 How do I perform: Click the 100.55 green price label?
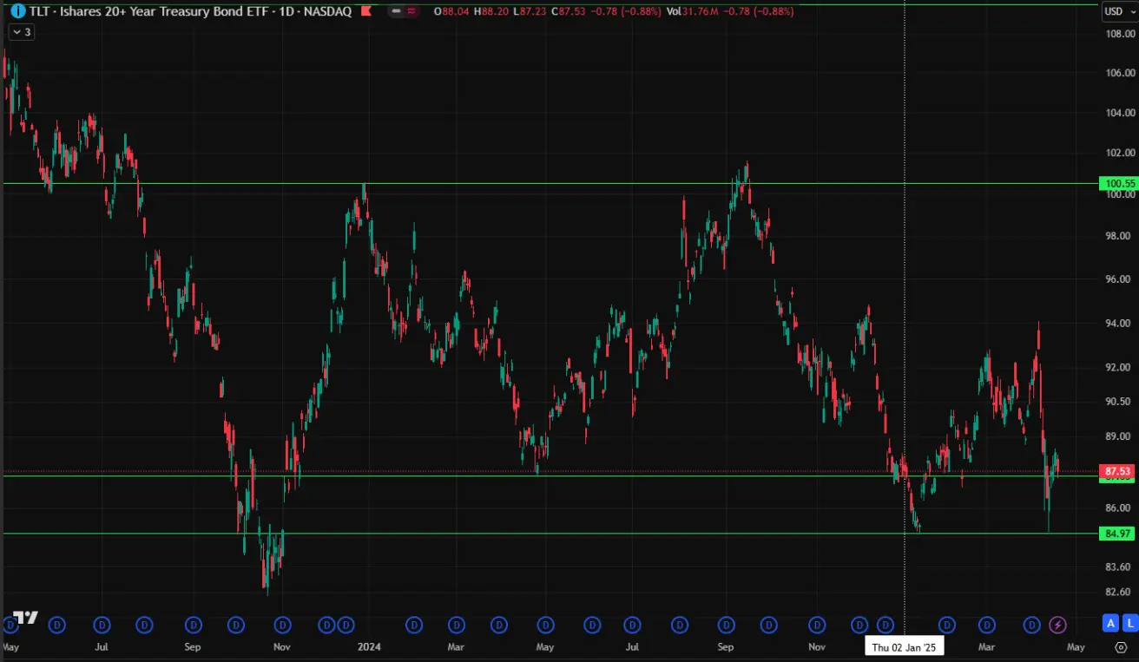coord(1119,183)
